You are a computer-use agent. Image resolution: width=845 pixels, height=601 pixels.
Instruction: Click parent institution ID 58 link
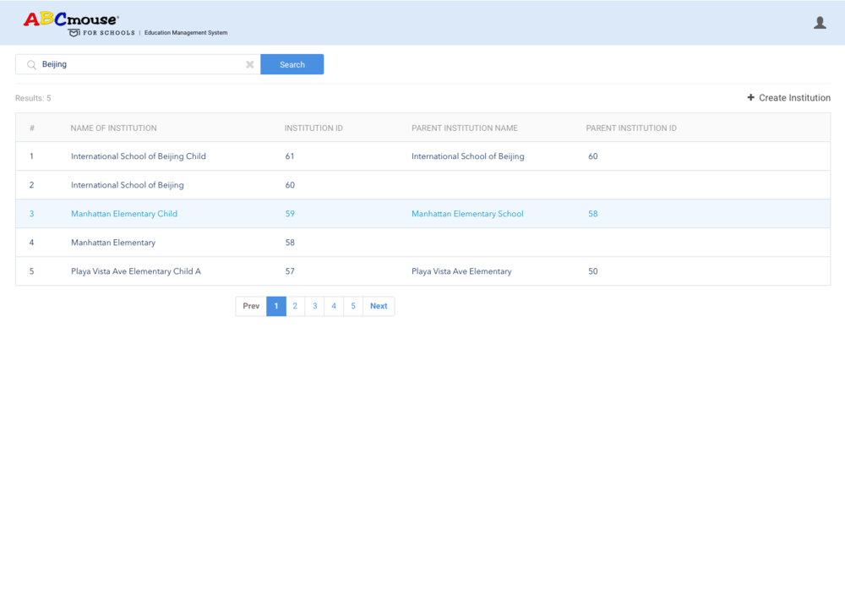pyautogui.click(x=592, y=214)
